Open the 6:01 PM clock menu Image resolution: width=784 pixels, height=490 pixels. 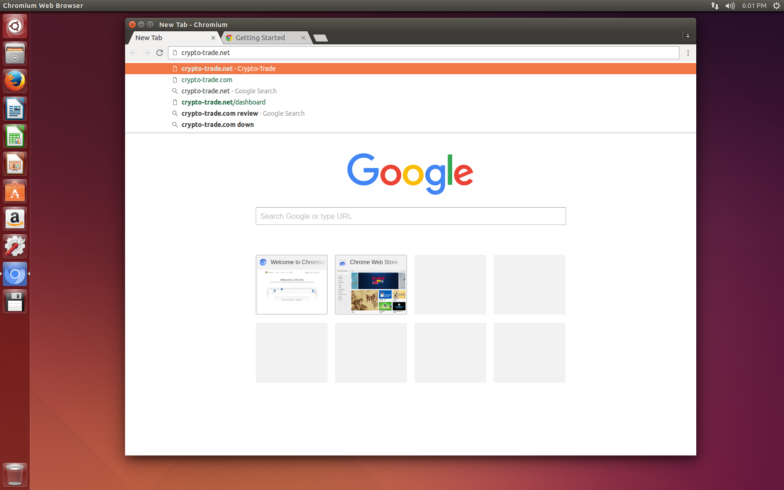754,6
